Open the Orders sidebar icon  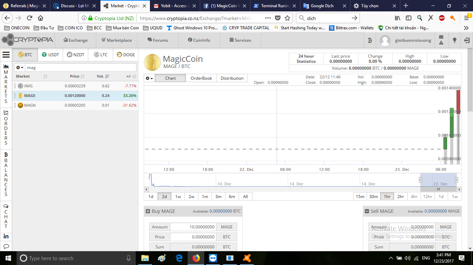click(x=6, y=113)
